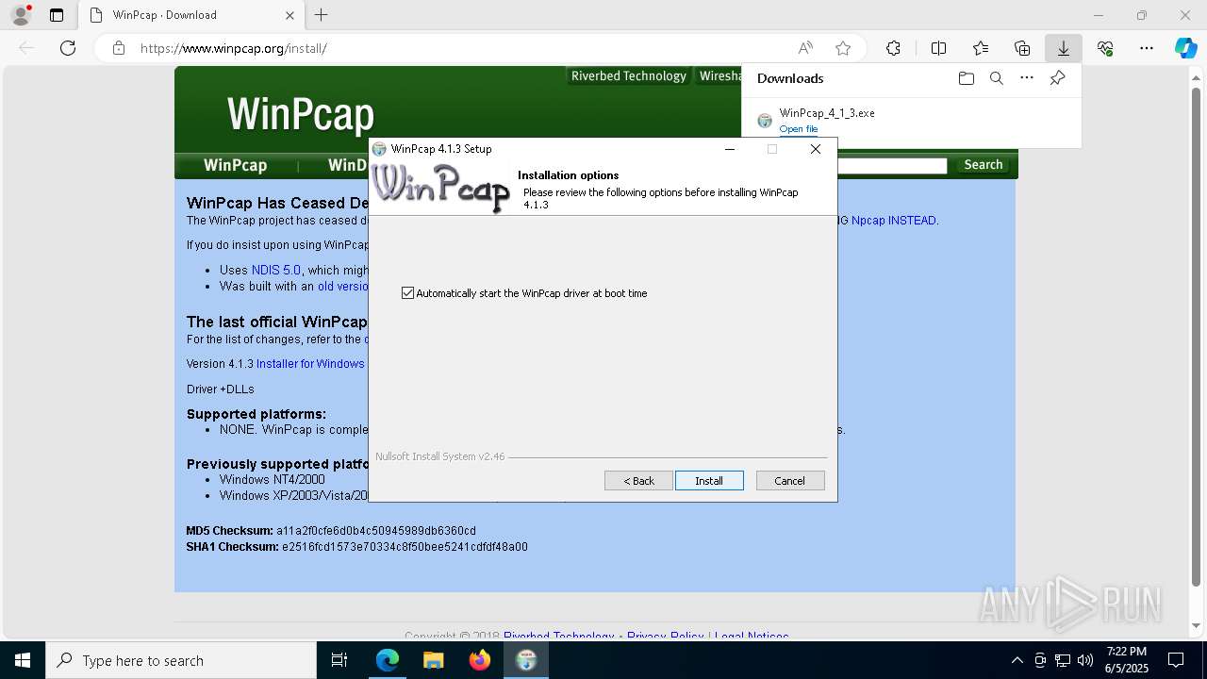The height and width of the screenshot is (679, 1207).
Task: Click the browser back arrow
Action: coord(26,48)
